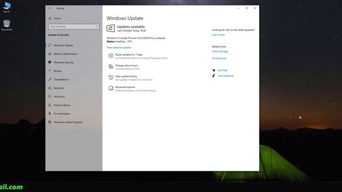Click the Windows Update page heading

point(125,18)
